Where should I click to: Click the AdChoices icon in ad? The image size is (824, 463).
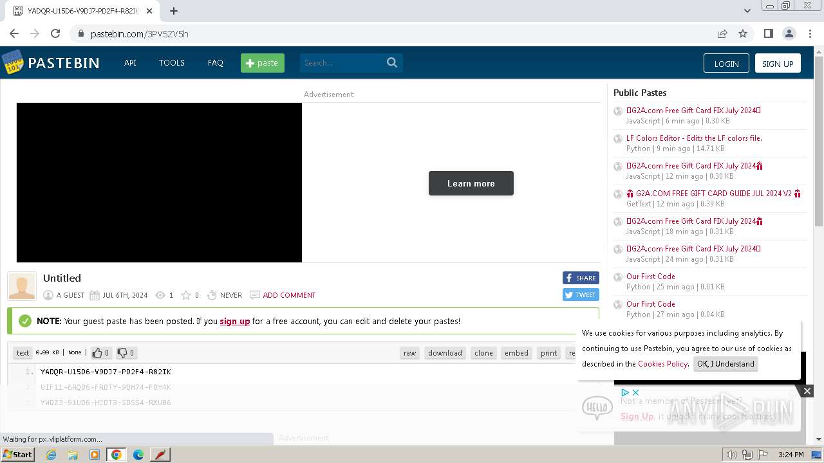(x=625, y=392)
